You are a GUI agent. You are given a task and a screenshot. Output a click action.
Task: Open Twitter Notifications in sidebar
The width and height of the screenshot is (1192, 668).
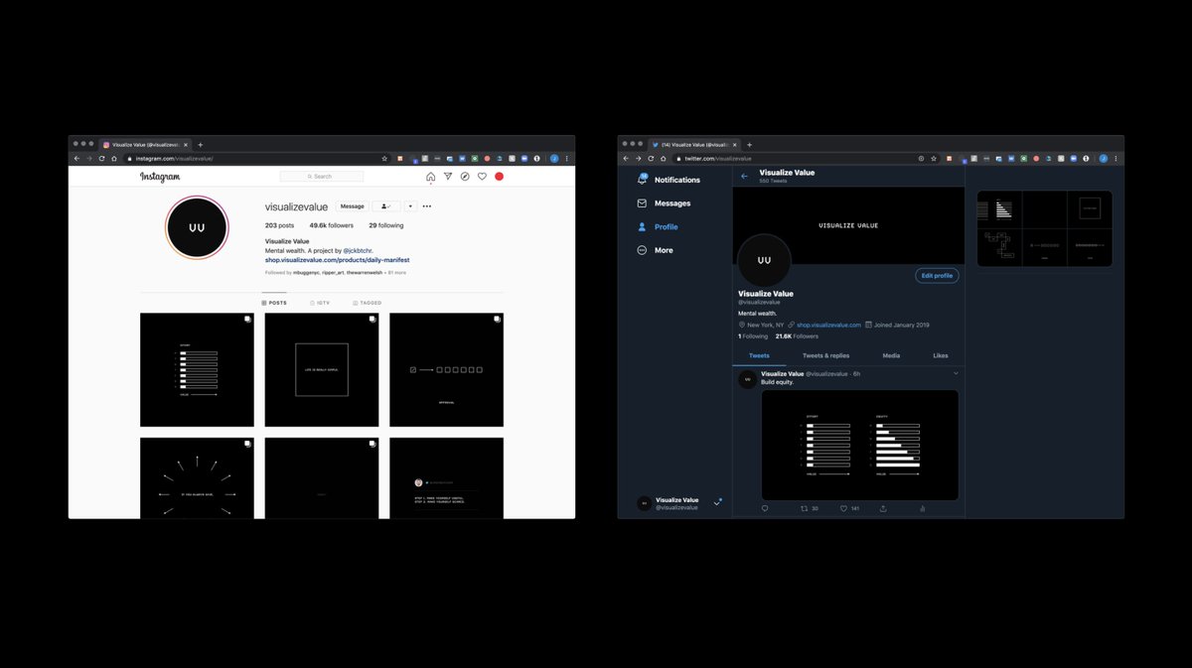pyautogui.click(x=669, y=180)
